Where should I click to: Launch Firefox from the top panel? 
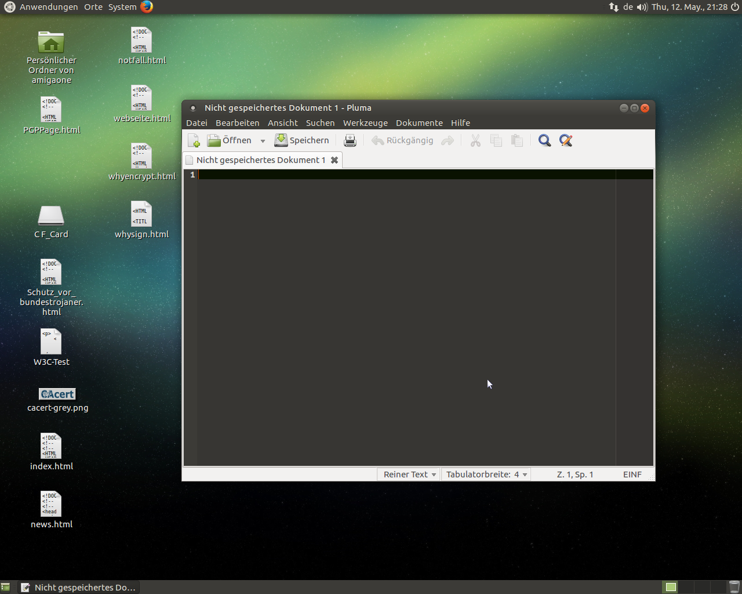pyautogui.click(x=147, y=7)
